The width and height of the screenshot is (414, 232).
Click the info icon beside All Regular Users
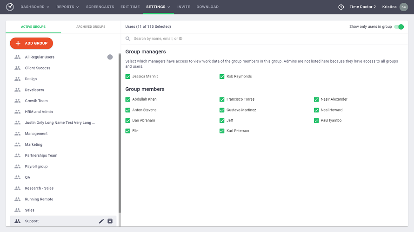click(110, 57)
